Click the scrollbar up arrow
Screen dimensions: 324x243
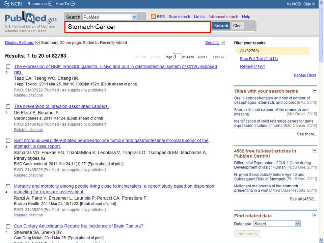coord(321,2)
